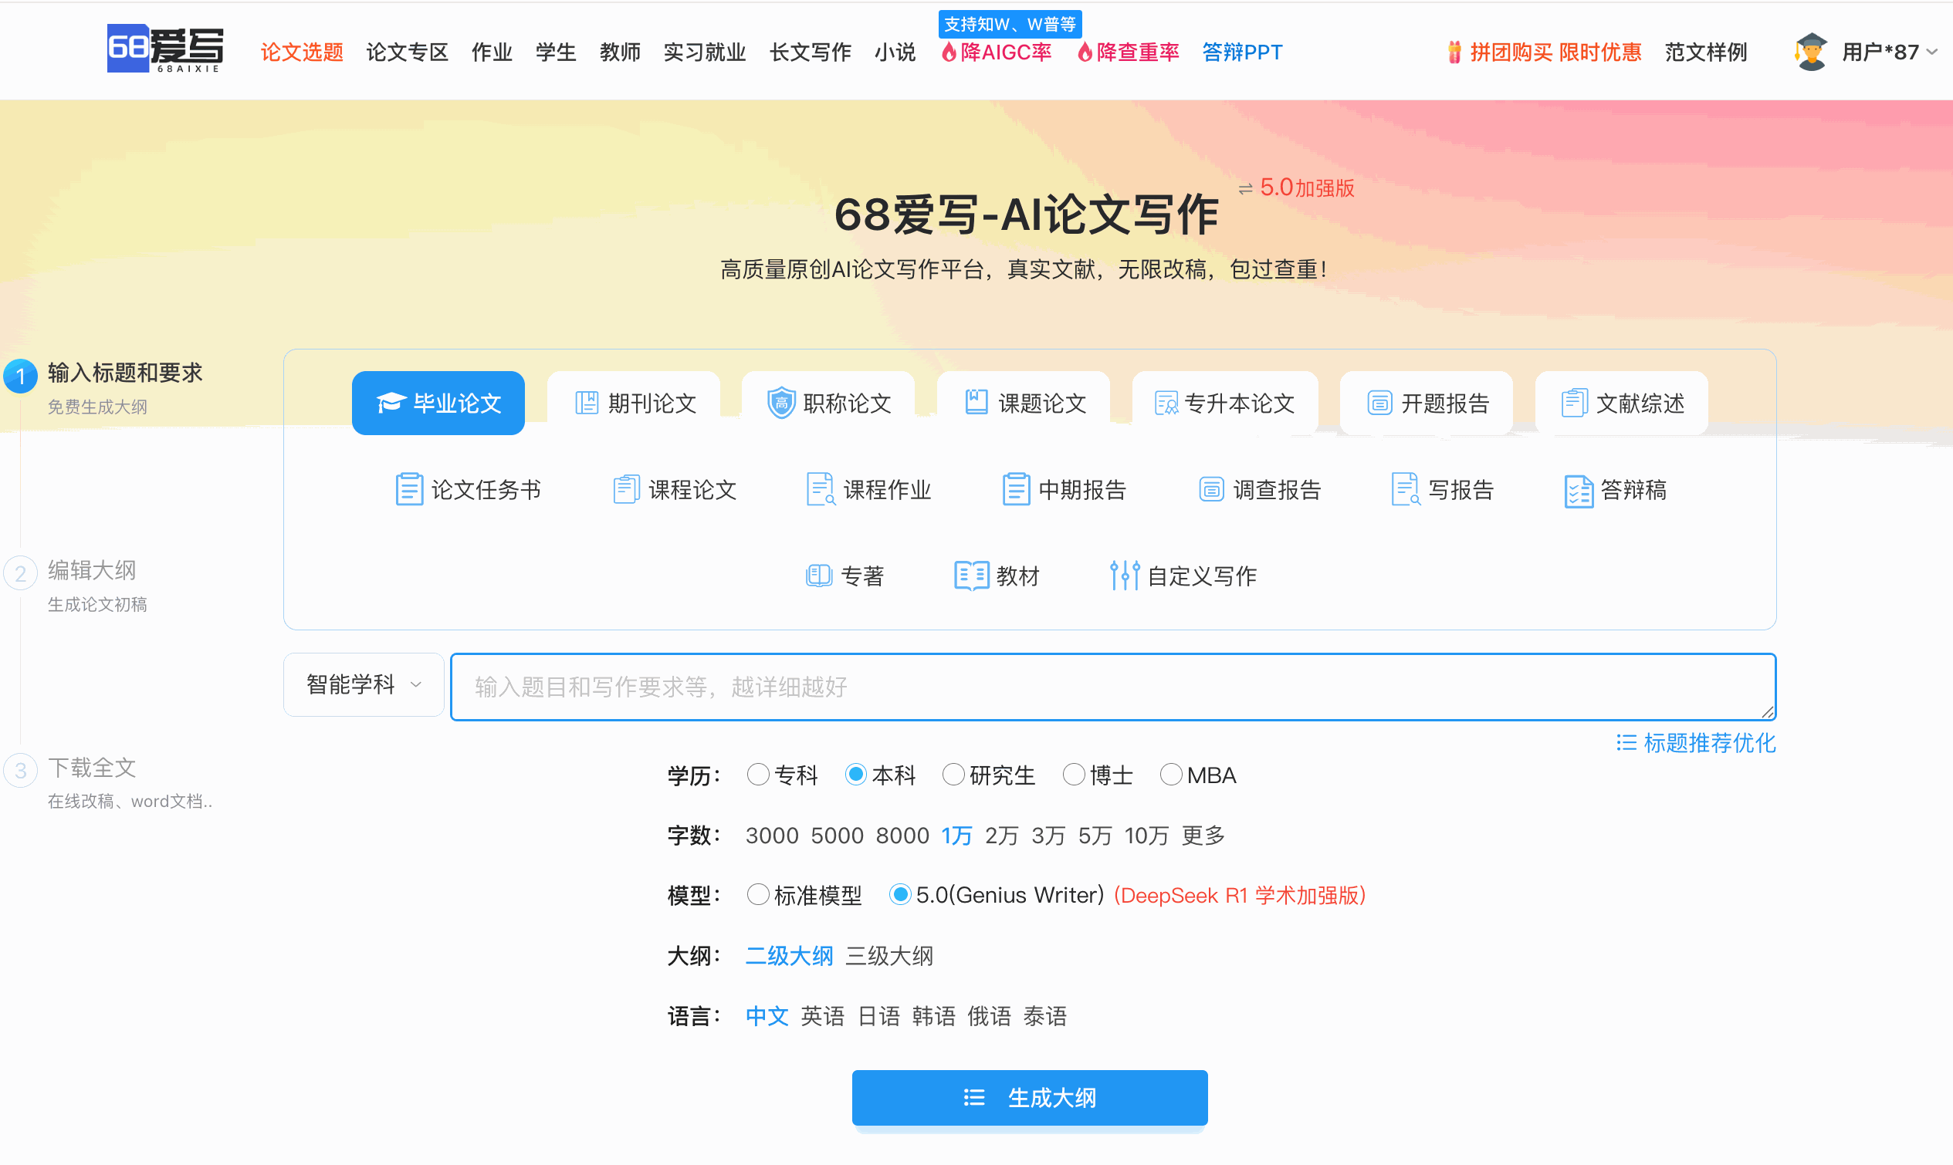Image resolution: width=1953 pixels, height=1165 pixels.
Task: Select the 本科 education radio button
Action: point(855,775)
